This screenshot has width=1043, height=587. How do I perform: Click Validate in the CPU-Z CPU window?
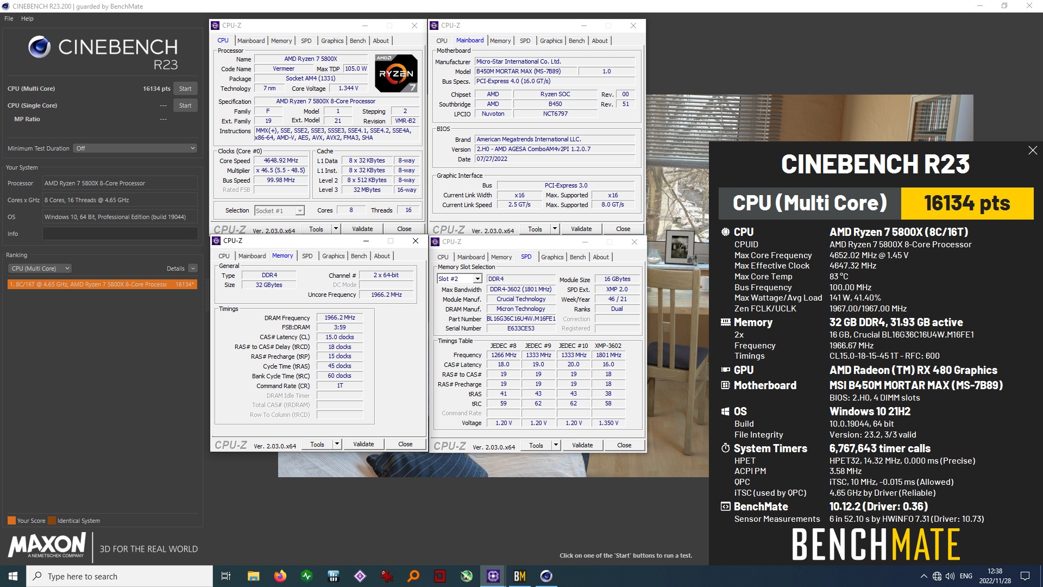[x=362, y=229]
